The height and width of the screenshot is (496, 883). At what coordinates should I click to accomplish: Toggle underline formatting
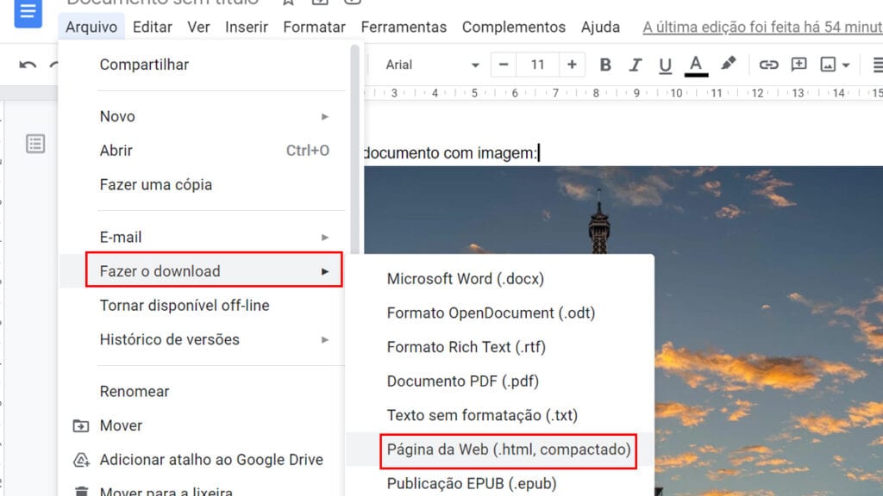(665, 65)
